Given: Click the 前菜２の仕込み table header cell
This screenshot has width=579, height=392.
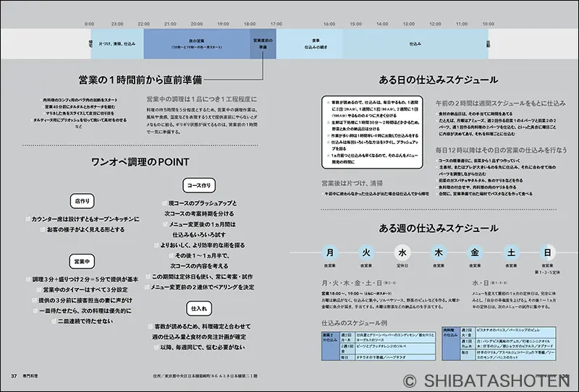Looking at the screenshot, I should pos(331,346).
